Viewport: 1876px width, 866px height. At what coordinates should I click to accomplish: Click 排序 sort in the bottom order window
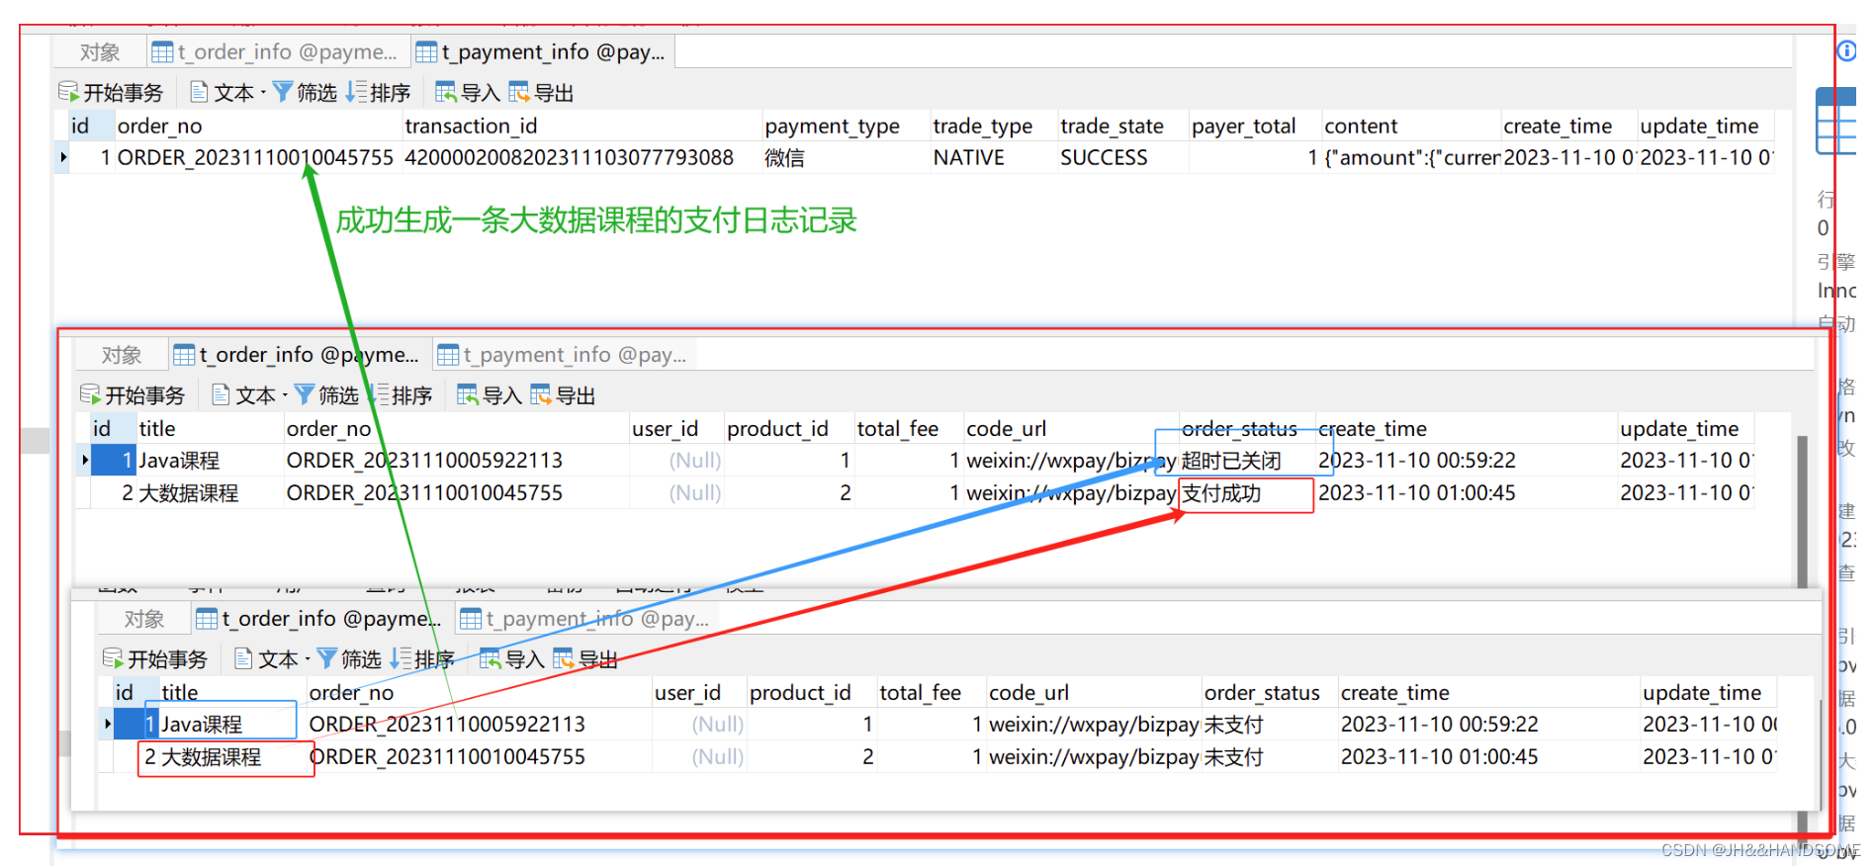[422, 659]
